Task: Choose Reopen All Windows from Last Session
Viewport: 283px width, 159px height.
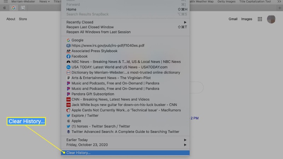Action: point(125,32)
